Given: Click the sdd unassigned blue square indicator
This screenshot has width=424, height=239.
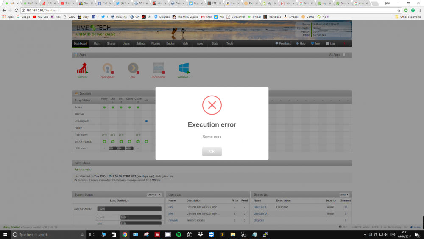Looking at the screenshot, I should coord(146,121).
